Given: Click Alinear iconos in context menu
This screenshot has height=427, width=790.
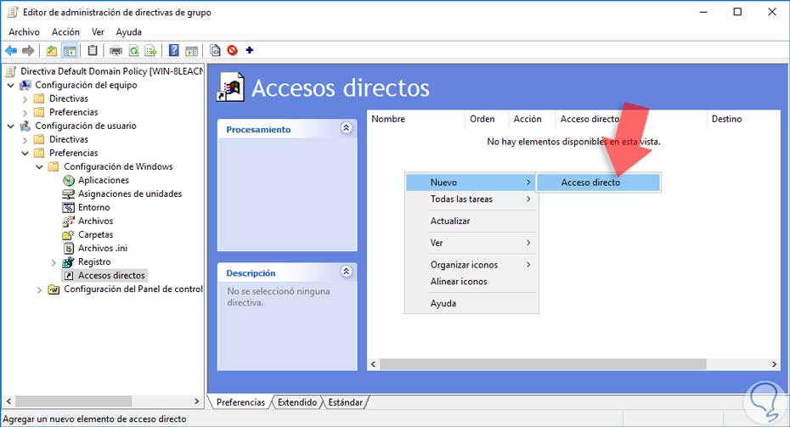Looking at the screenshot, I should [471, 282].
